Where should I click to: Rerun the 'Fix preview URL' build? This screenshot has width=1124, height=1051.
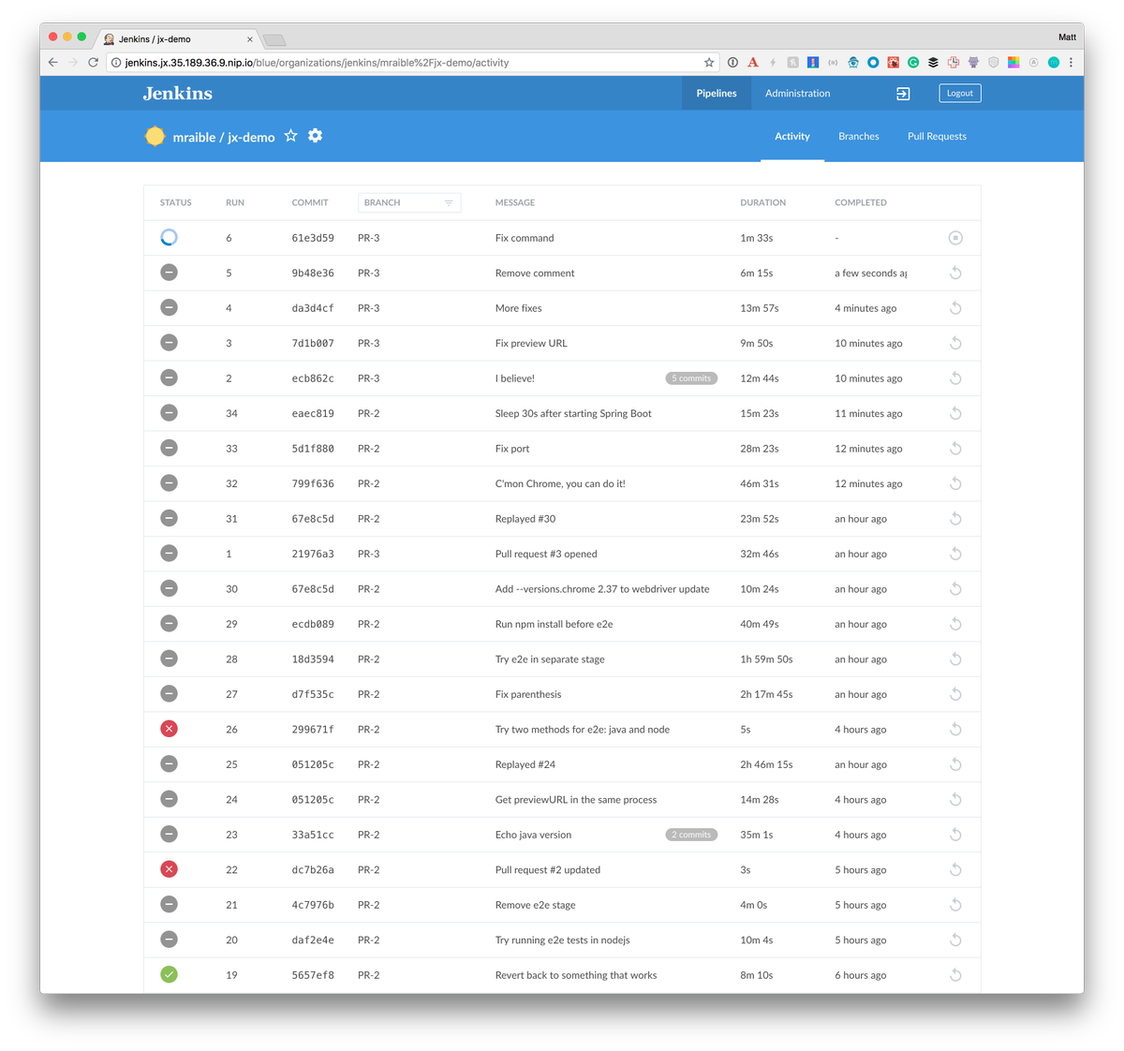[x=955, y=343]
